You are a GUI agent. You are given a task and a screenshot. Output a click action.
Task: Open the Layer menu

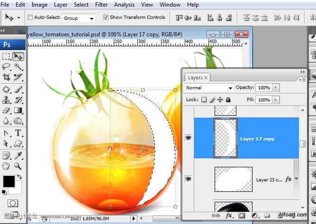pos(61,5)
